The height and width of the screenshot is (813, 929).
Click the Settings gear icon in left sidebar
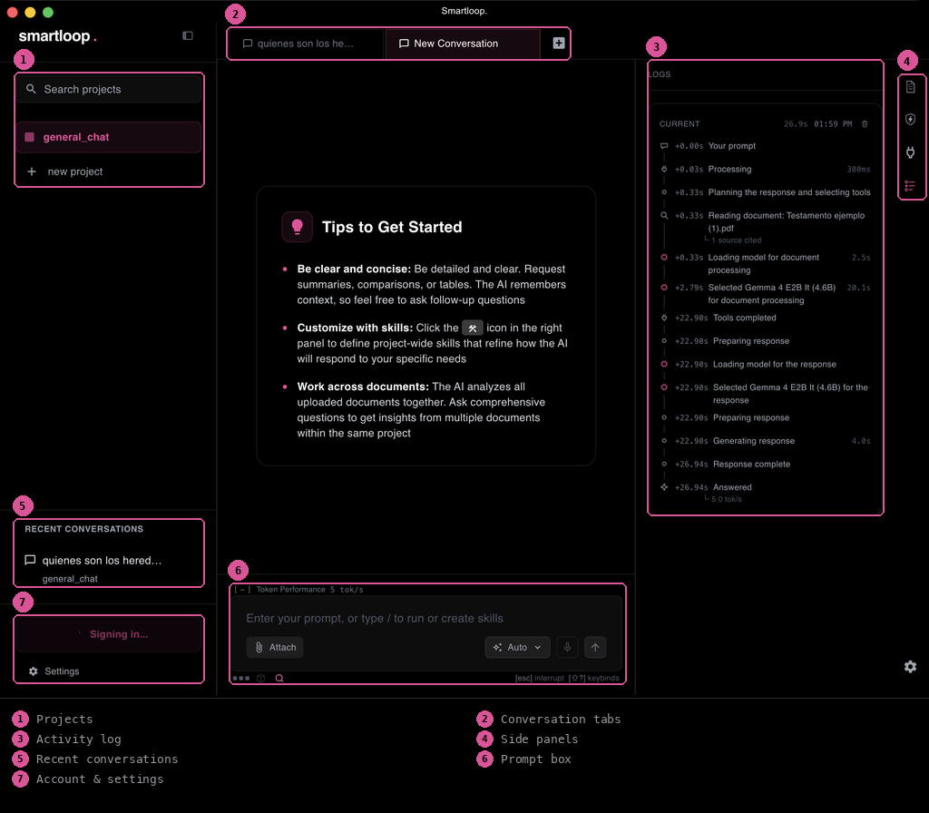point(34,671)
